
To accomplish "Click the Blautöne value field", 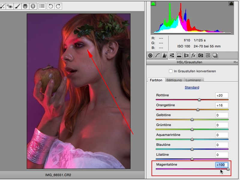I will (222, 145).
